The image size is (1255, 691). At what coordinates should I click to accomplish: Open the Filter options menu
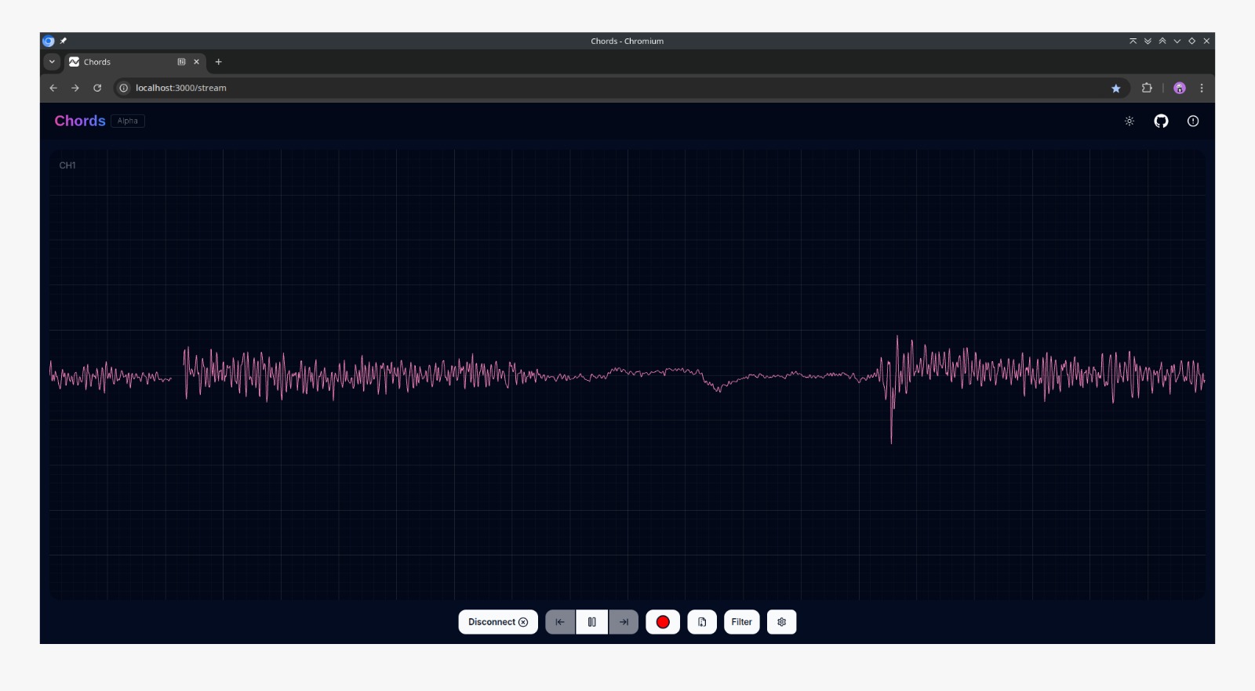pos(741,622)
